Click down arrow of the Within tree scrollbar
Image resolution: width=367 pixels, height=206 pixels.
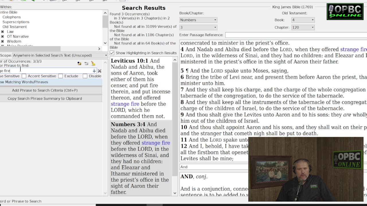[105, 43]
